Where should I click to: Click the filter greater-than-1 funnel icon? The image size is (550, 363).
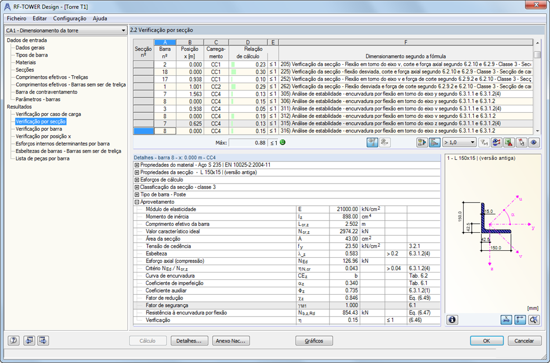click(x=484, y=142)
